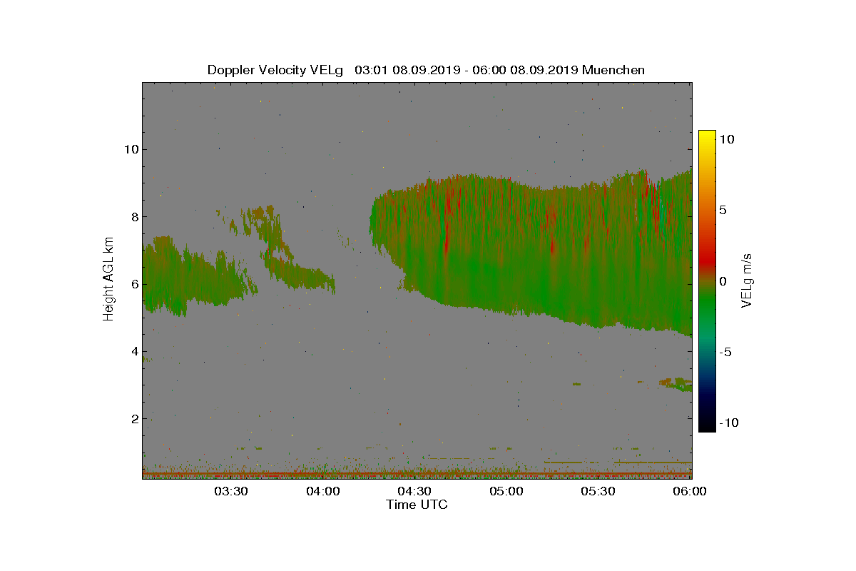This screenshot has width=856, height=571.
Task: Click the 'VELg m/s' colorbar label
Action: pyautogui.click(x=748, y=281)
